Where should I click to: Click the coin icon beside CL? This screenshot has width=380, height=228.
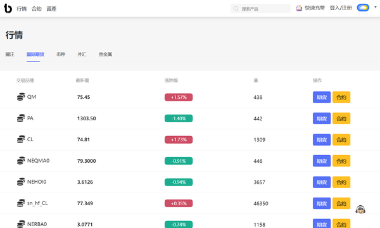click(21, 139)
